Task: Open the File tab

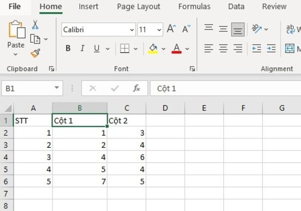Action: click(15, 6)
